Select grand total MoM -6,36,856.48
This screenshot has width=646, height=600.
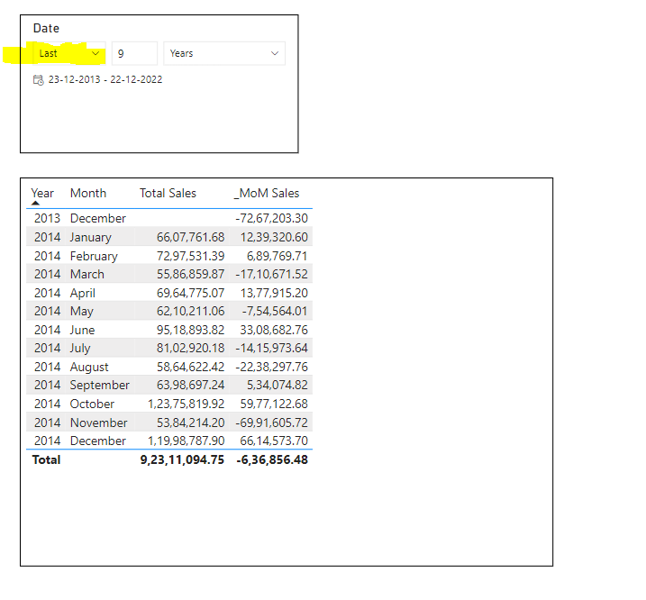pos(272,460)
